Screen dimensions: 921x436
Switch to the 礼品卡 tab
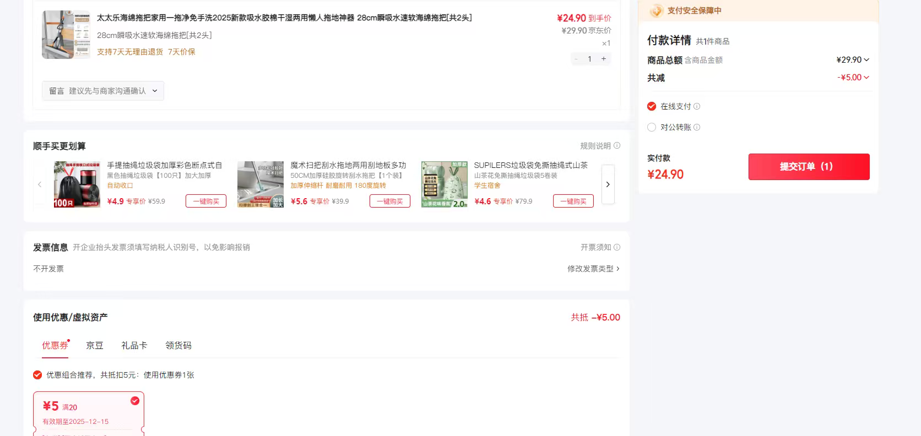134,345
